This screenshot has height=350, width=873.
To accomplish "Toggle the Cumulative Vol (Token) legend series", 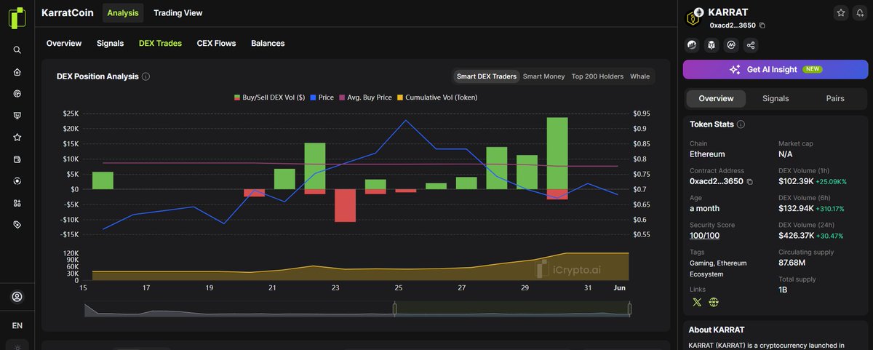I will [x=436, y=97].
